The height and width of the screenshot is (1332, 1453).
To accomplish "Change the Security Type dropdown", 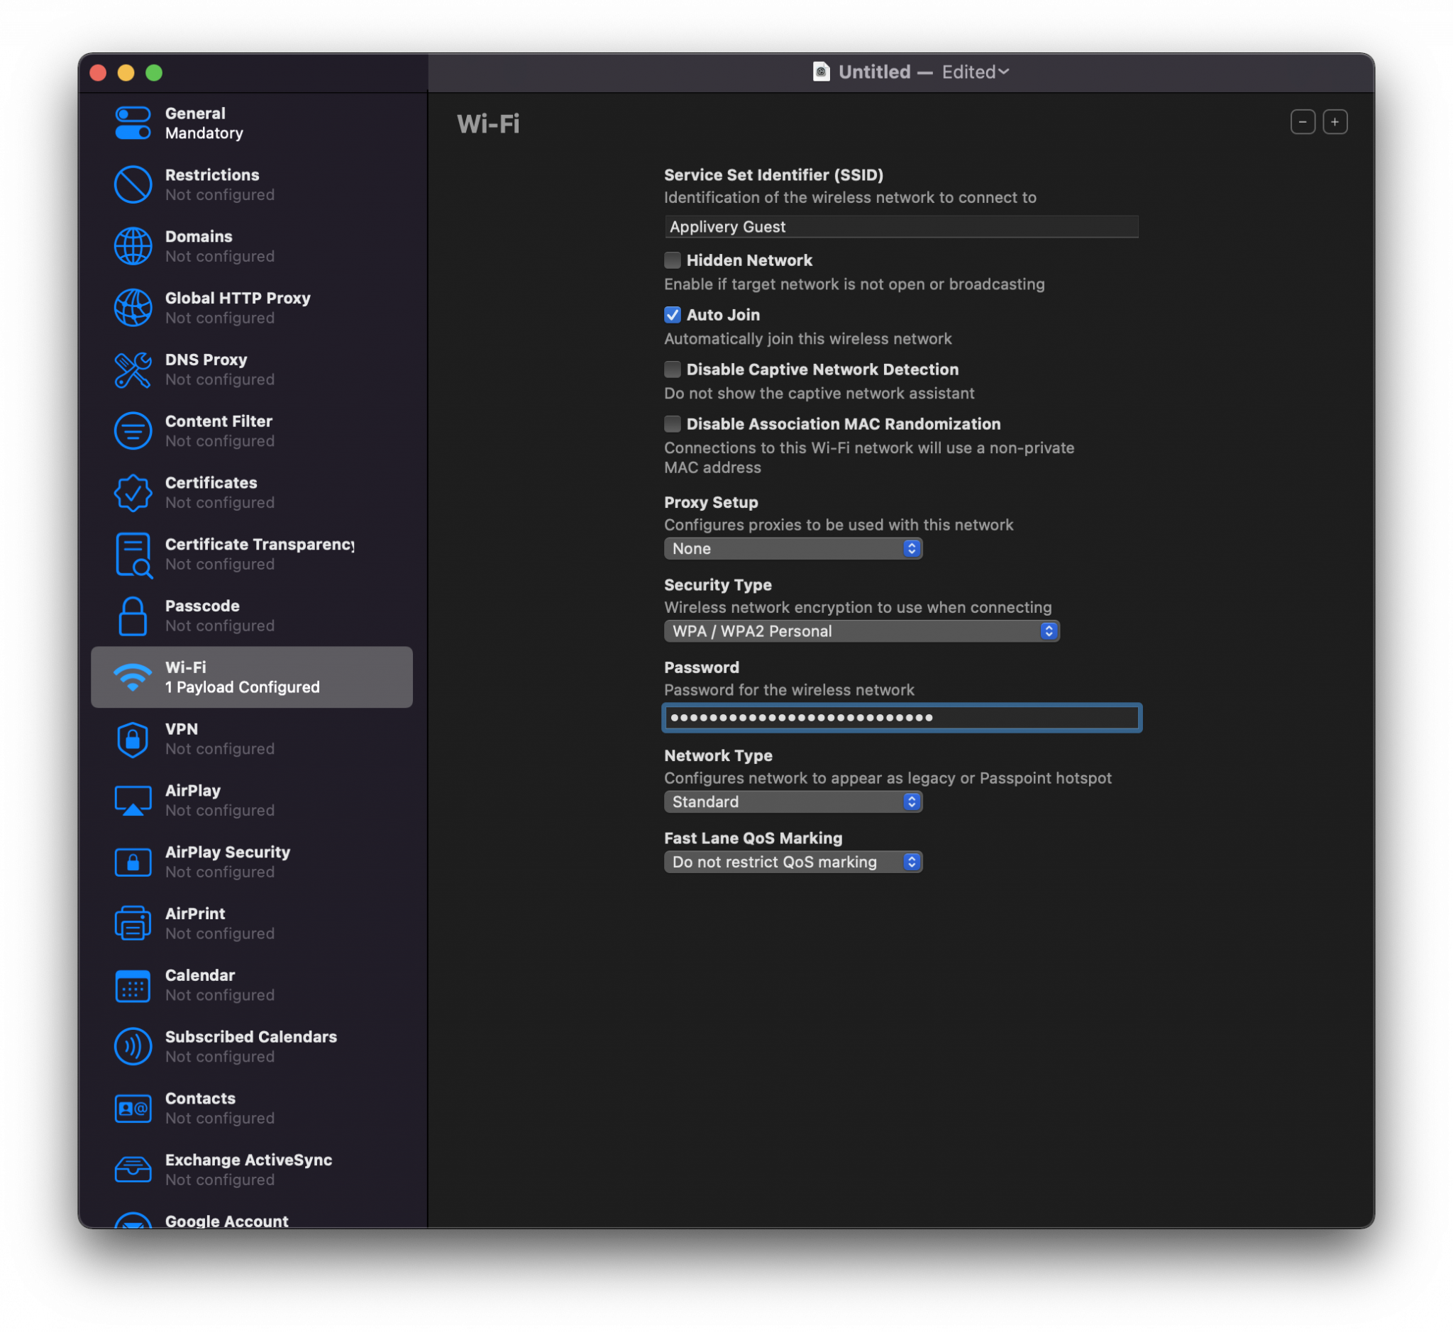I will click(x=861, y=631).
